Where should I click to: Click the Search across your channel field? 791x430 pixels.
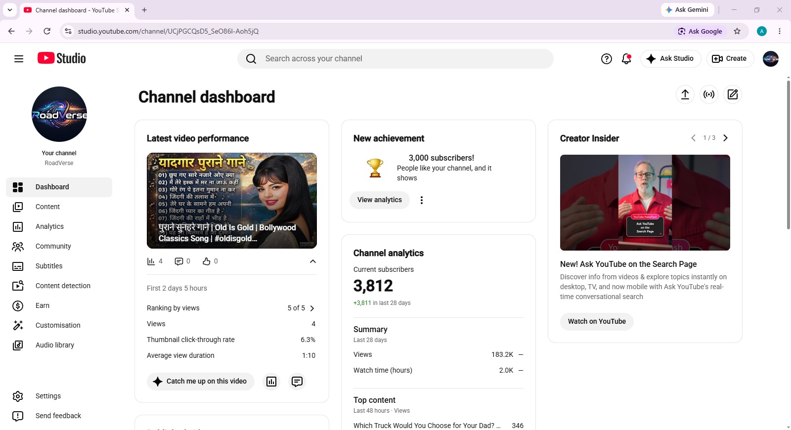[395, 59]
